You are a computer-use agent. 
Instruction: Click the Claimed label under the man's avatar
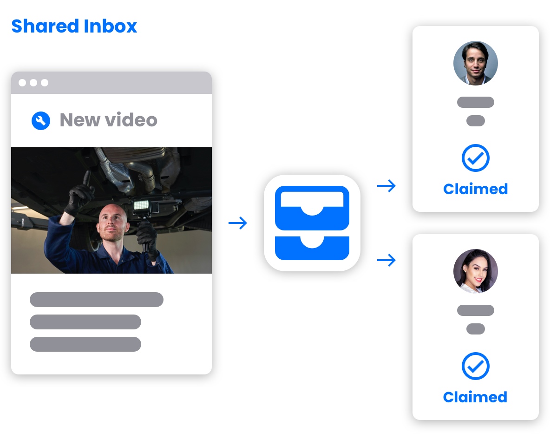point(475,189)
